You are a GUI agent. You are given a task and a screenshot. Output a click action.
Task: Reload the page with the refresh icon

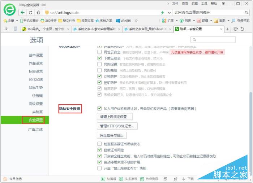30,12
